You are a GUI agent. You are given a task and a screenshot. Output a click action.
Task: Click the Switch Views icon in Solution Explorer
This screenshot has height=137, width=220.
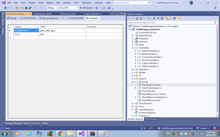pyautogui.click(x=141, y=18)
